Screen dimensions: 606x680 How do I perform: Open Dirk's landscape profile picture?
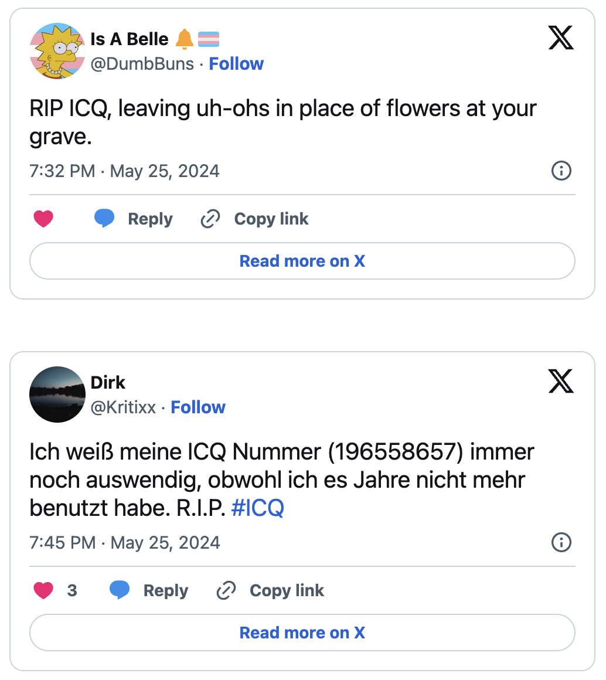point(57,395)
